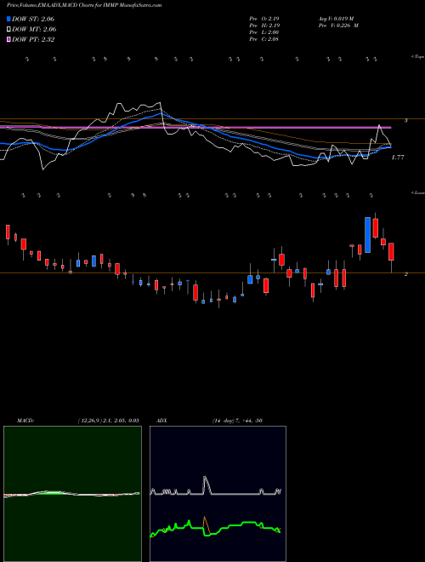
Task: Click the 'Pre O: 2.19' open value
Action: 264,18
